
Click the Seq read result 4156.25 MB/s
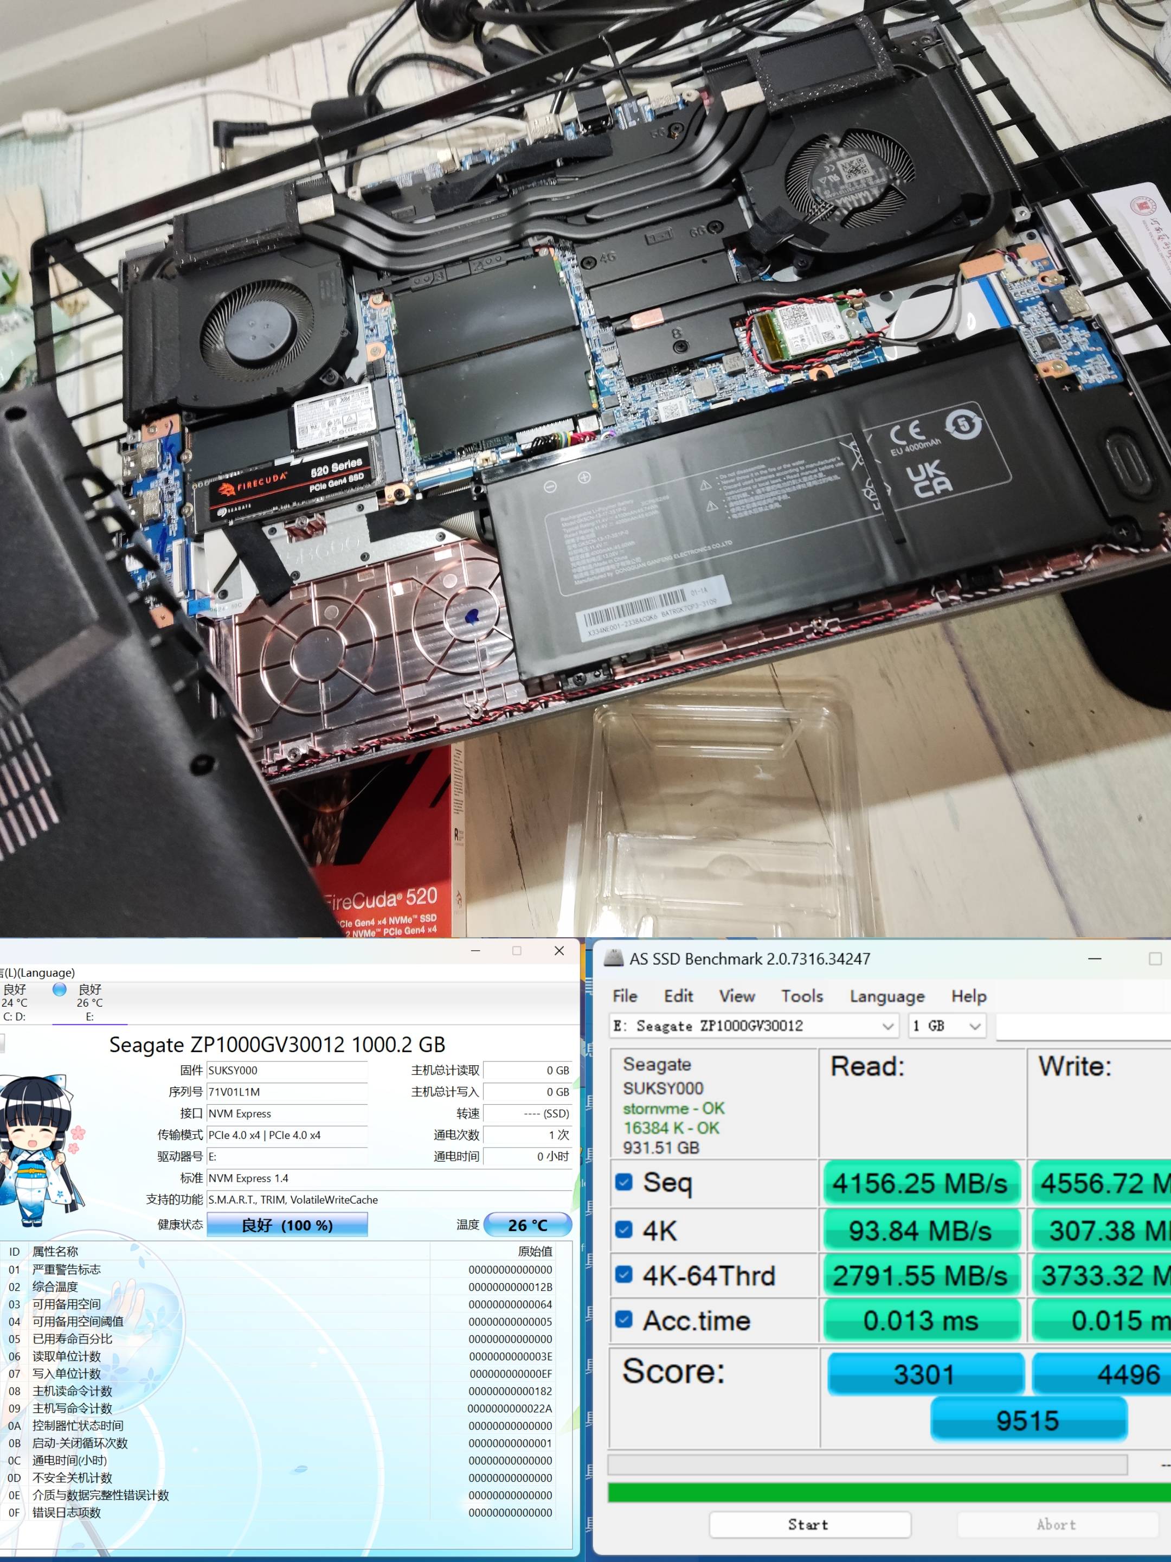(x=921, y=1183)
